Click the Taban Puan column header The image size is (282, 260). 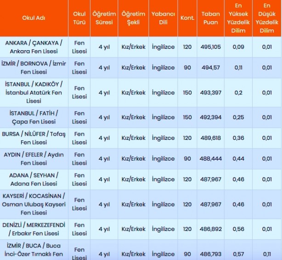210,18
